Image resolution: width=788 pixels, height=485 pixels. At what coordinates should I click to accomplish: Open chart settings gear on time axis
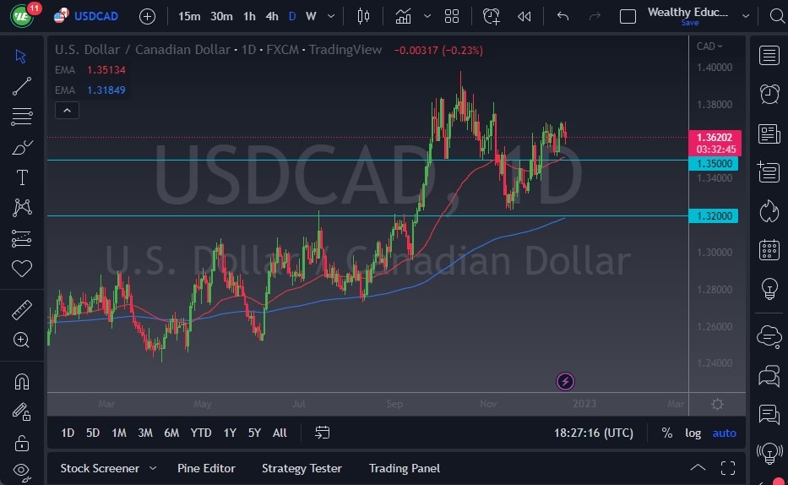717,404
